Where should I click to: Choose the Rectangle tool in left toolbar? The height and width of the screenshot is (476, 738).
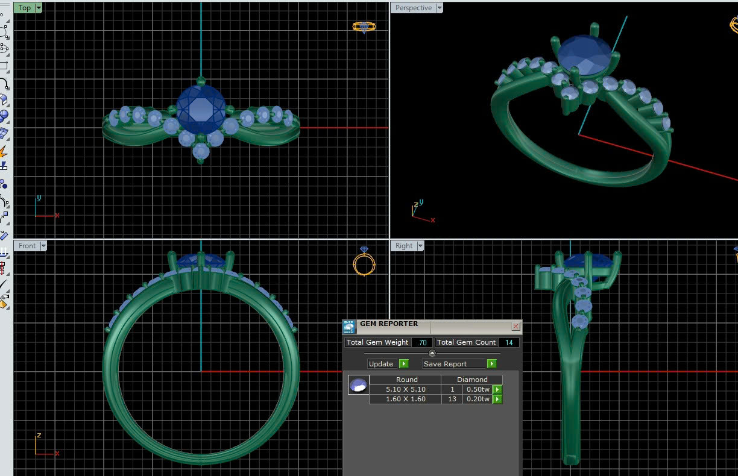tap(4, 66)
